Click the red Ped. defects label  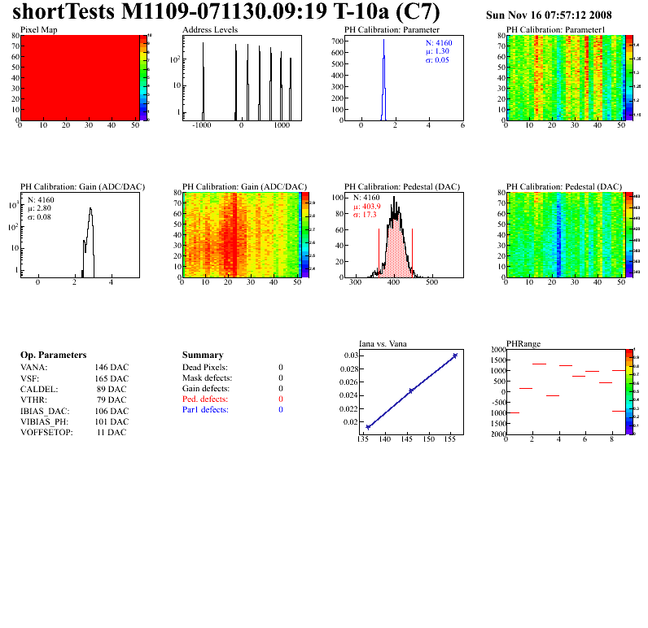pos(205,399)
